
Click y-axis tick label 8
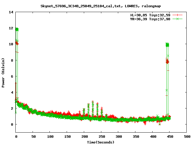pos(12,60)
